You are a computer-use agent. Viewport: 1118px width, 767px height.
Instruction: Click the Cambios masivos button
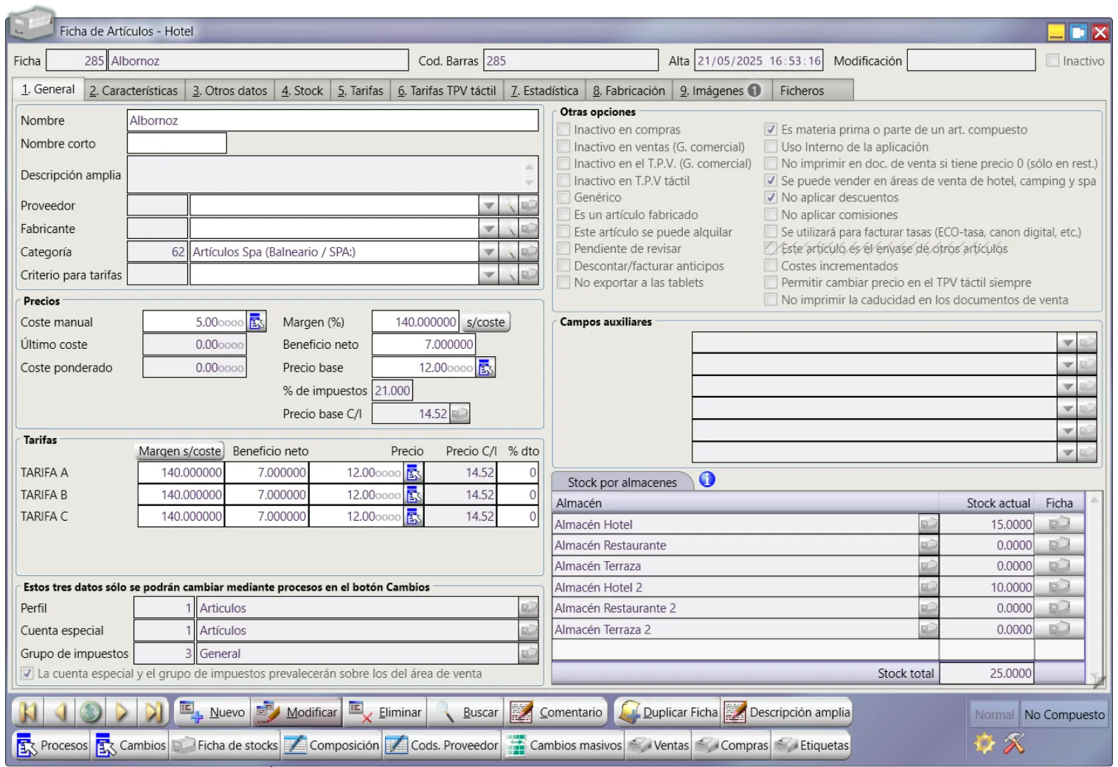(564, 746)
